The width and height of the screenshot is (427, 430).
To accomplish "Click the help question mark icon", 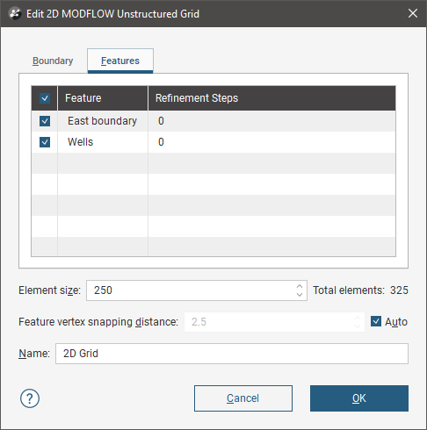I will 30,398.
